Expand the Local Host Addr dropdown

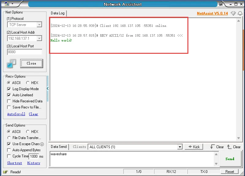tap(39, 38)
